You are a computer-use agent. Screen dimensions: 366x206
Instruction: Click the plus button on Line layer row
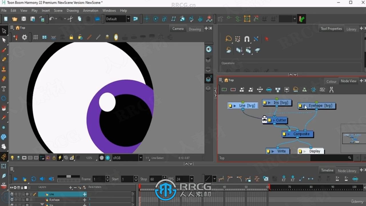[85, 194]
